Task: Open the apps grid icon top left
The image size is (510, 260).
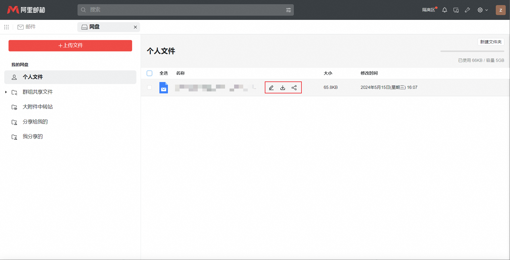Action: (6, 27)
